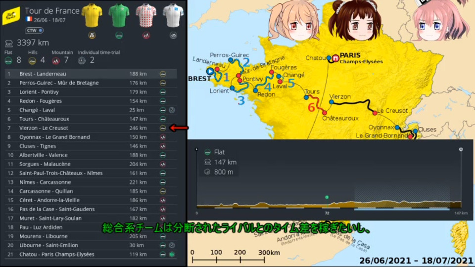
Task: Click mountain type icon on stage 17 row
Action: click(163, 218)
